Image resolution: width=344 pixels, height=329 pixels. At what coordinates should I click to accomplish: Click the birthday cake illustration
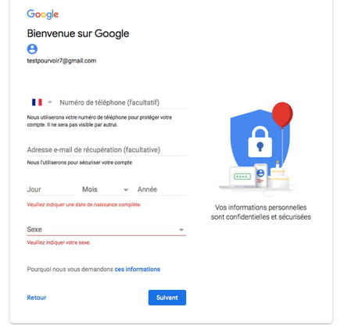click(279, 176)
